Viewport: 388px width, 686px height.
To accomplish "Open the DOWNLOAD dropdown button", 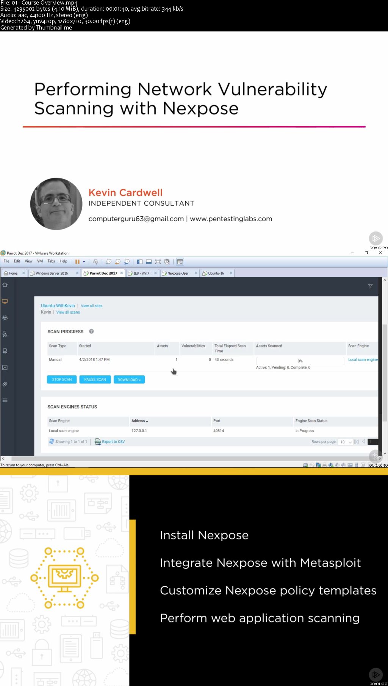I will click(x=129, y=380).
